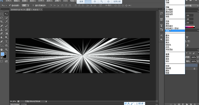The image size is (199, 105).
Task: Choose 滤色 blend mode
Action: coord(175,23)
